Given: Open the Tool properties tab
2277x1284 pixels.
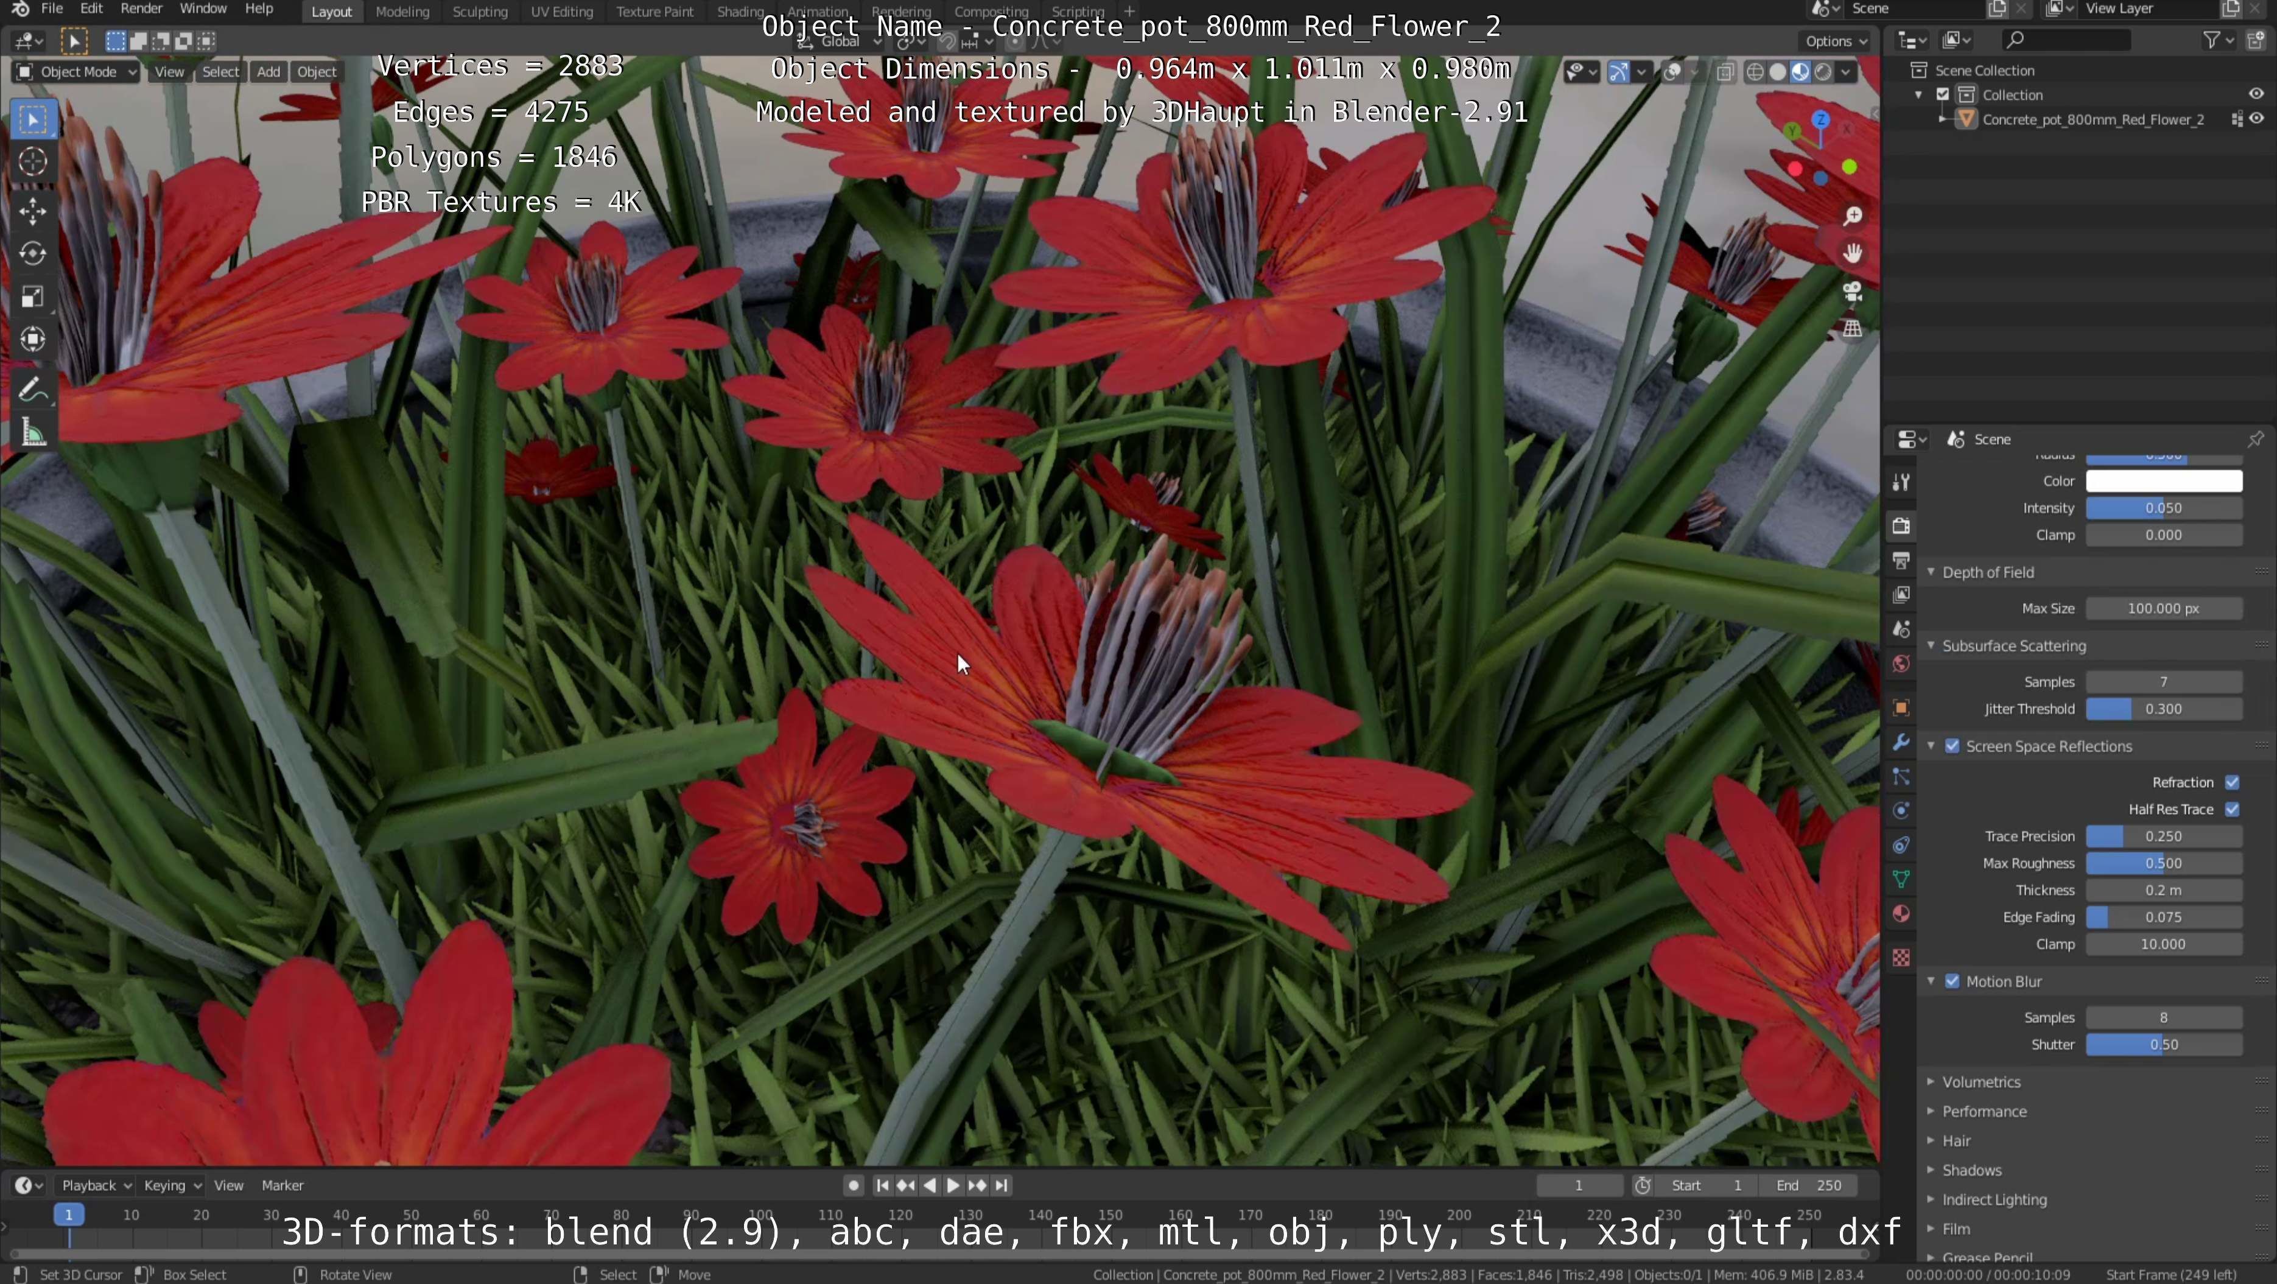Looking at the screenshot, I should pyautogui.click(x=1901, y=482).
